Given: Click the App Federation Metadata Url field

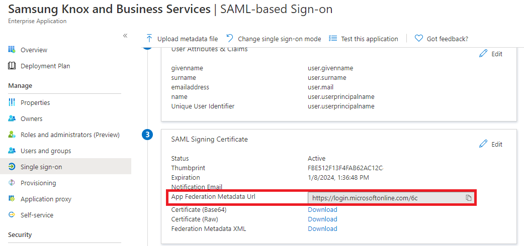Looking at the screenshot, I should tap(391, 198).
